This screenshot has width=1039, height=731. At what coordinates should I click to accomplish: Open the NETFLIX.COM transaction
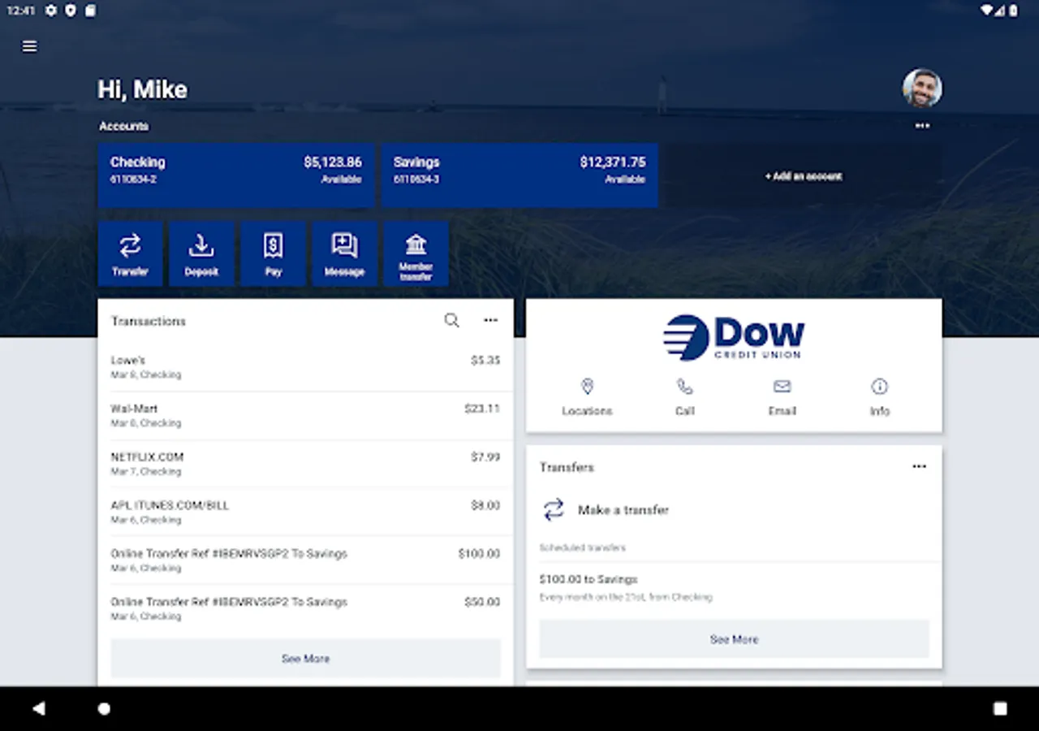305,464
